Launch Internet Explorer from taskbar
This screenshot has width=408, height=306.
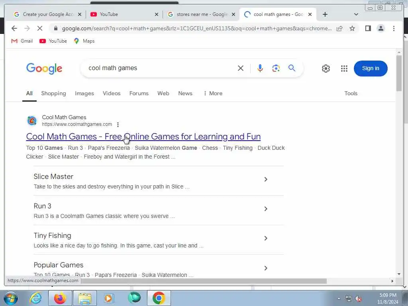click(35, 298)
